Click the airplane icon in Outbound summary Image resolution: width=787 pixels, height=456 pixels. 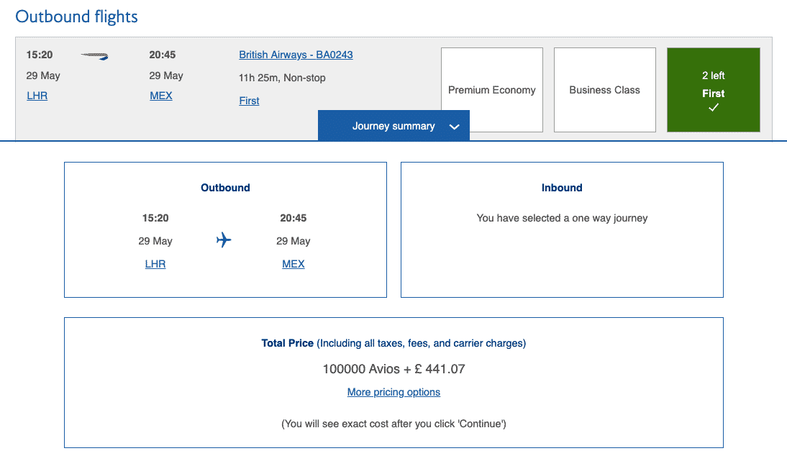click(224, 240)
